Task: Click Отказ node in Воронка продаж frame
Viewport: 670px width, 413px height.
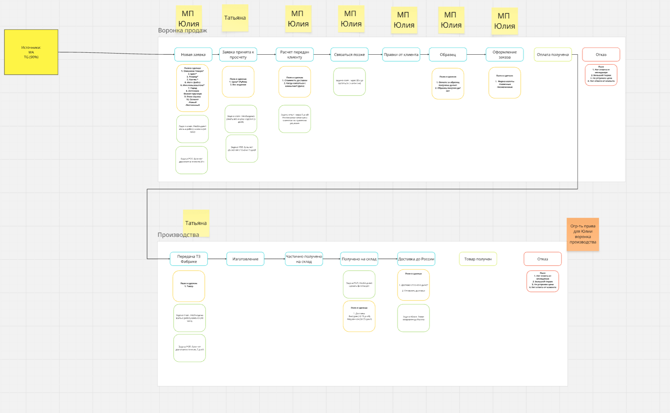Action: (x=601, y=55)
